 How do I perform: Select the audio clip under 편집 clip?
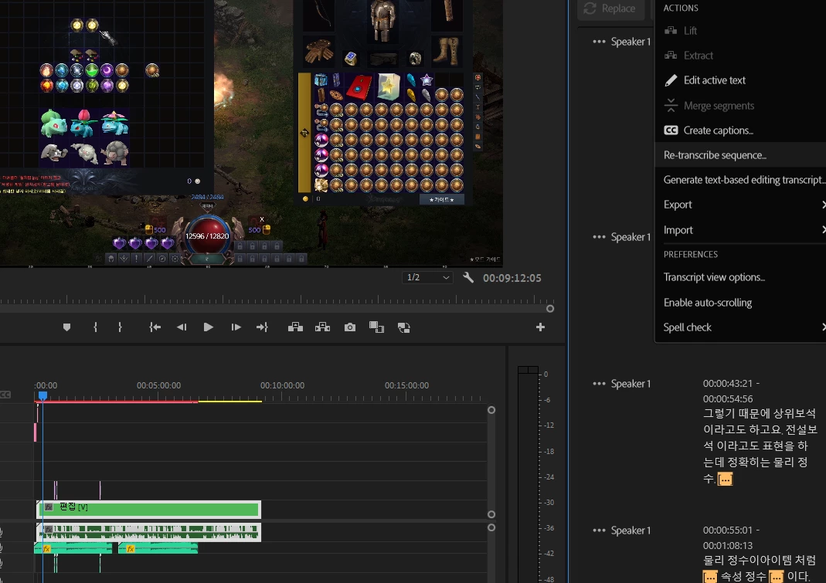point(148,532)
